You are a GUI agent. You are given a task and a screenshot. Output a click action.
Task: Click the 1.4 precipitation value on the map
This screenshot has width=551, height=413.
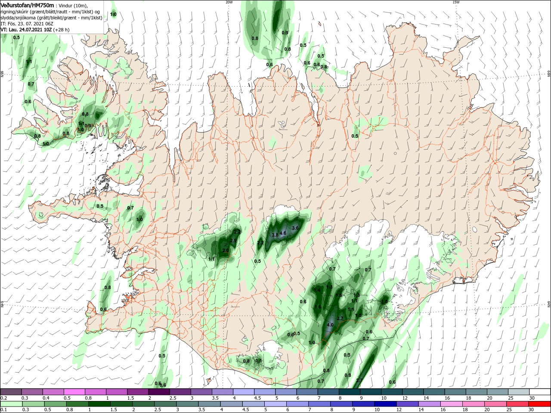(317, 290)
